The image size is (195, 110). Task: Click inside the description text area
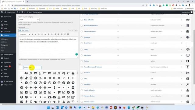(48, 46)
